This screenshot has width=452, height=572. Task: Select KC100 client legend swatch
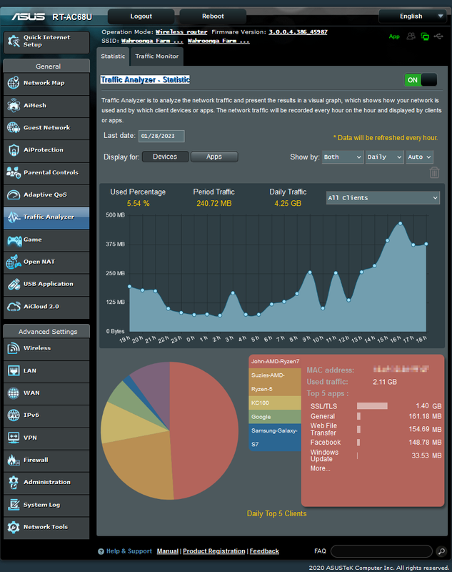click(275, 403)
